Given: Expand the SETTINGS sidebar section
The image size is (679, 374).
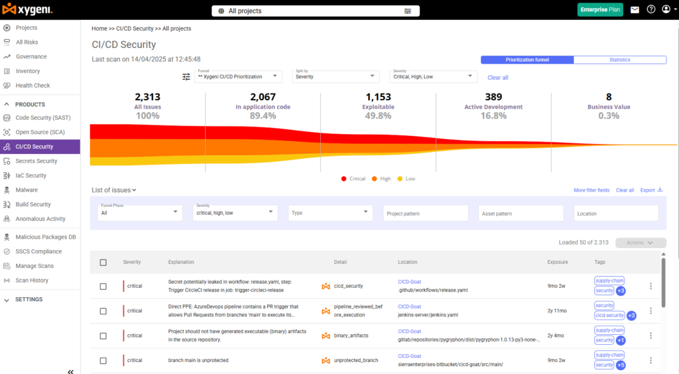Looking at the screenshot, I should pos(7,300).
